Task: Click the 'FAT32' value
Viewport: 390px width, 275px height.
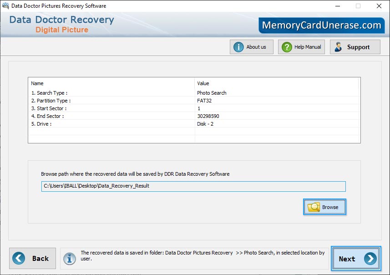Action: coord(204,101)
